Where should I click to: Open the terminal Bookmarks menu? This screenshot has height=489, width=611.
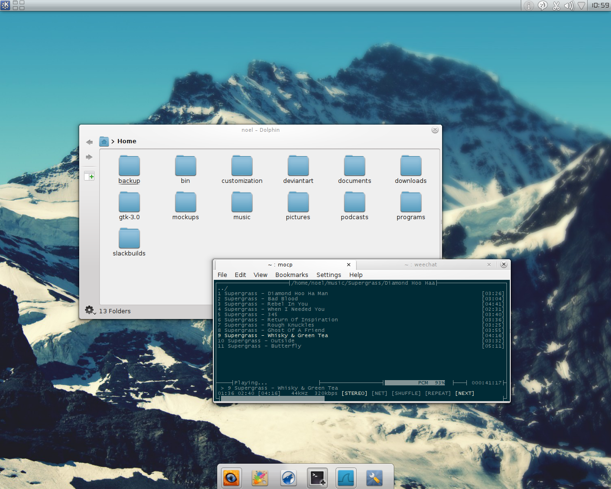[292, 275]
